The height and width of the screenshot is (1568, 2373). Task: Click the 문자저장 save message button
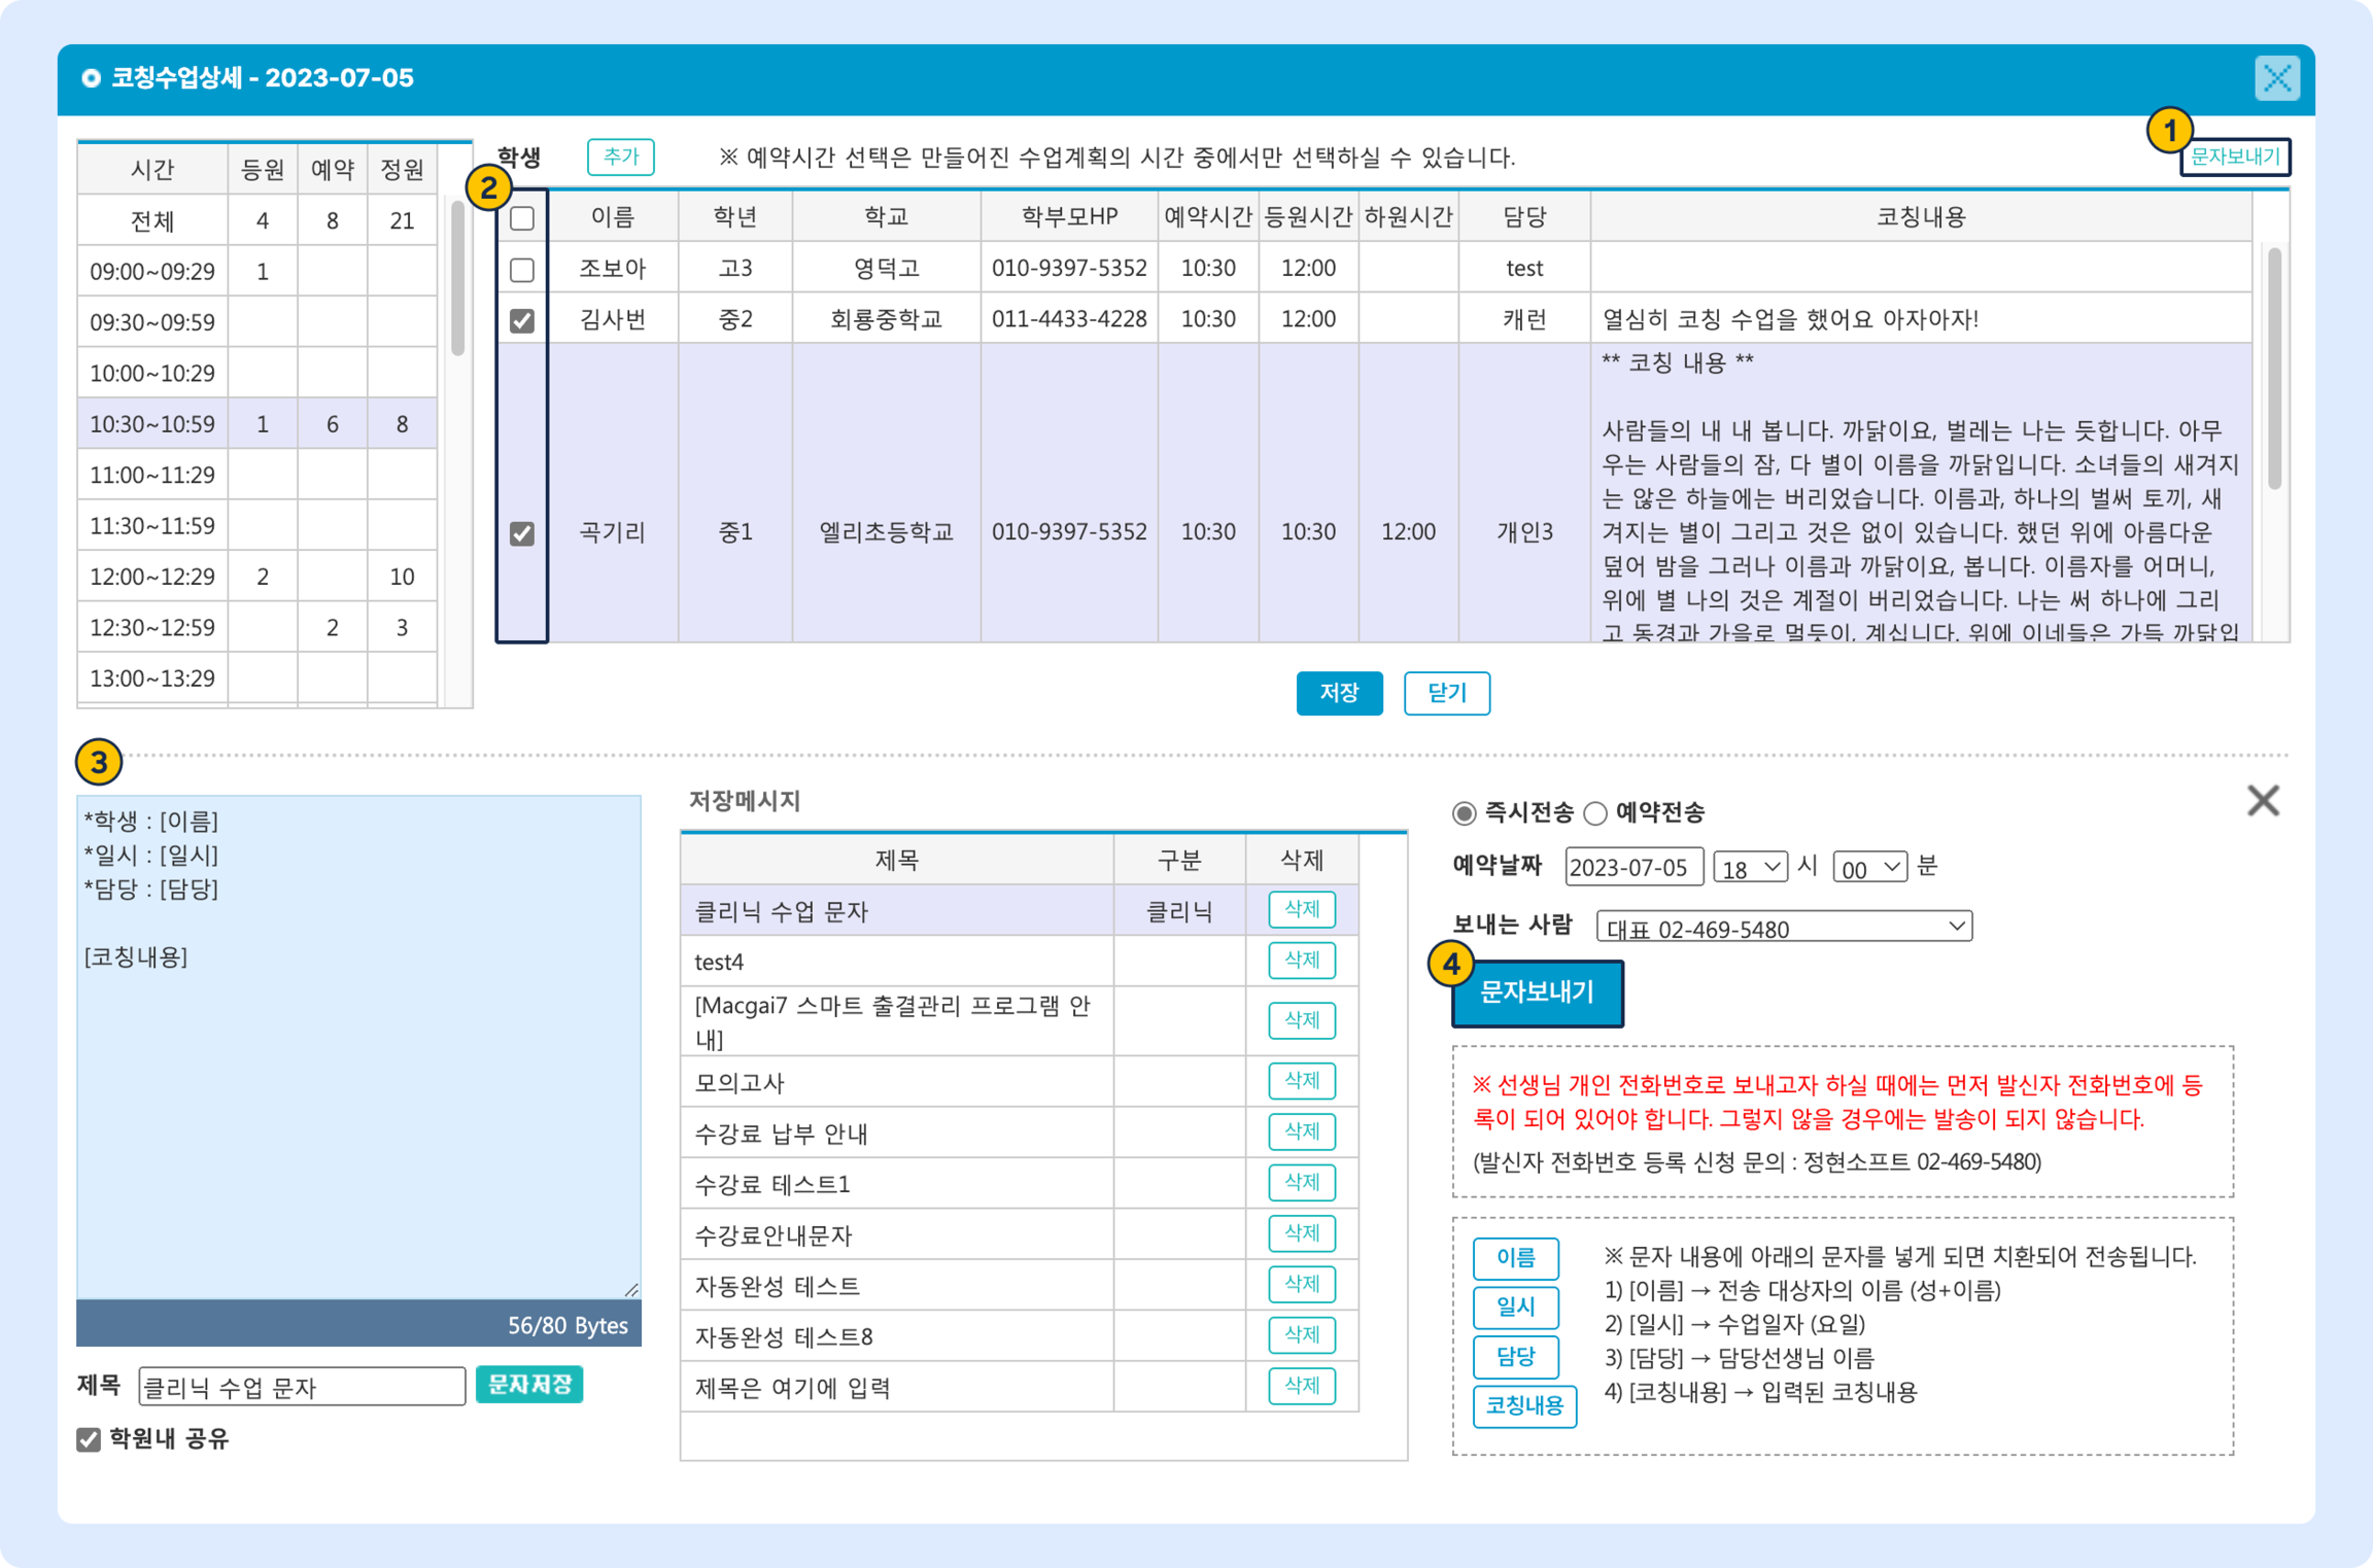[x=529, y=1385]
